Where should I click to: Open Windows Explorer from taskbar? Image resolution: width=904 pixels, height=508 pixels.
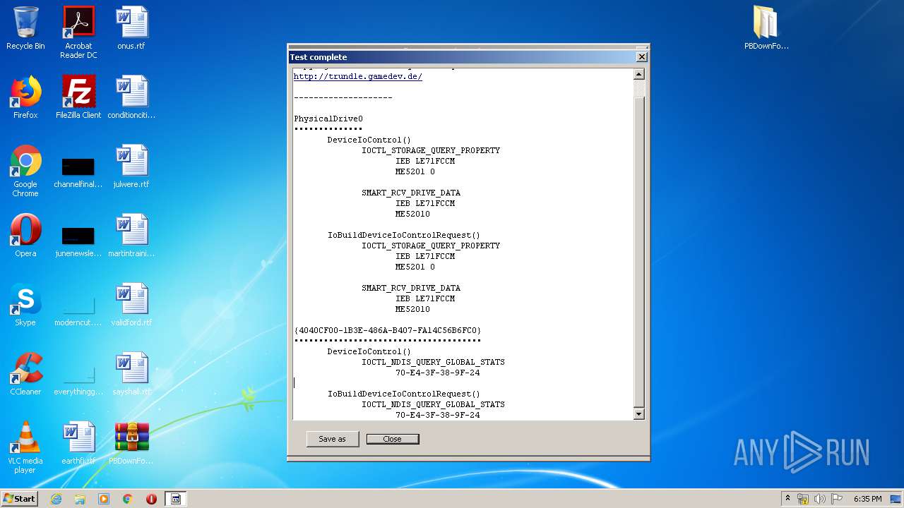(80, 499)
